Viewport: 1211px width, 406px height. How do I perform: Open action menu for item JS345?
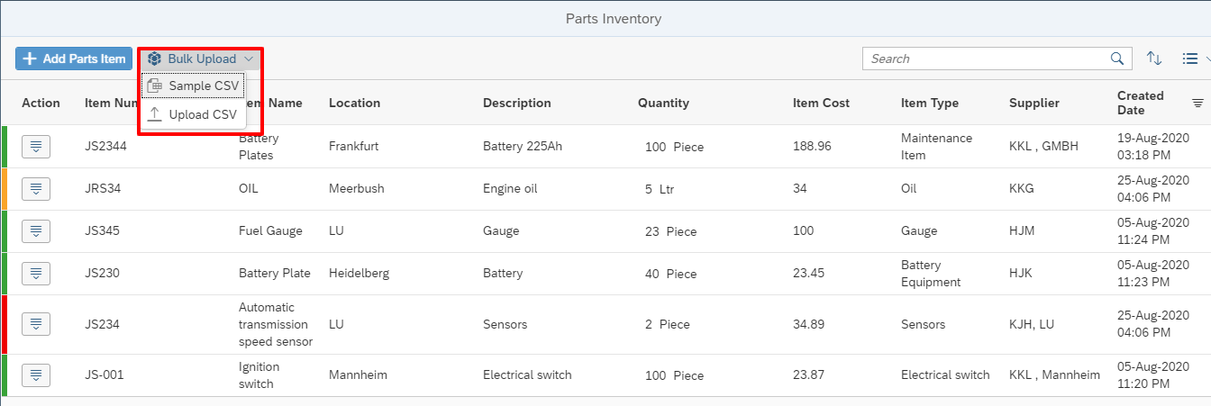click(x=36, y=231)
